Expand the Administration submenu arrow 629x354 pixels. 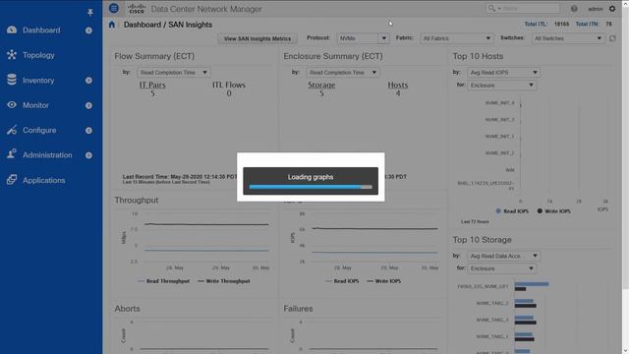point(88,155)
